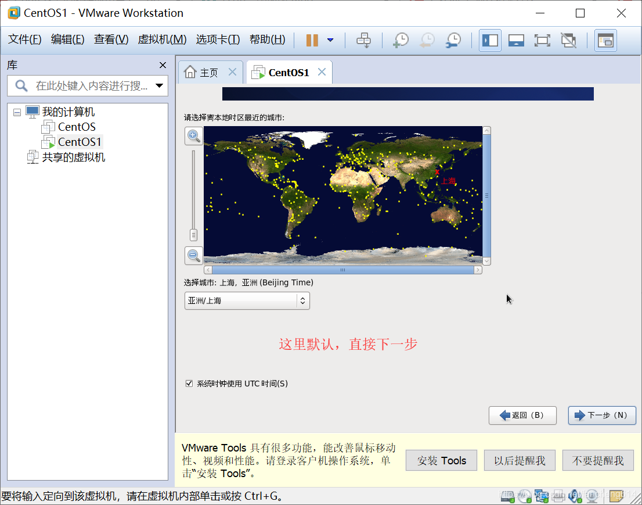Viewport: 642px width, 505px height.
Task: Open the 亚洲/上海 city dropdown
Action: tap(247, 300)
